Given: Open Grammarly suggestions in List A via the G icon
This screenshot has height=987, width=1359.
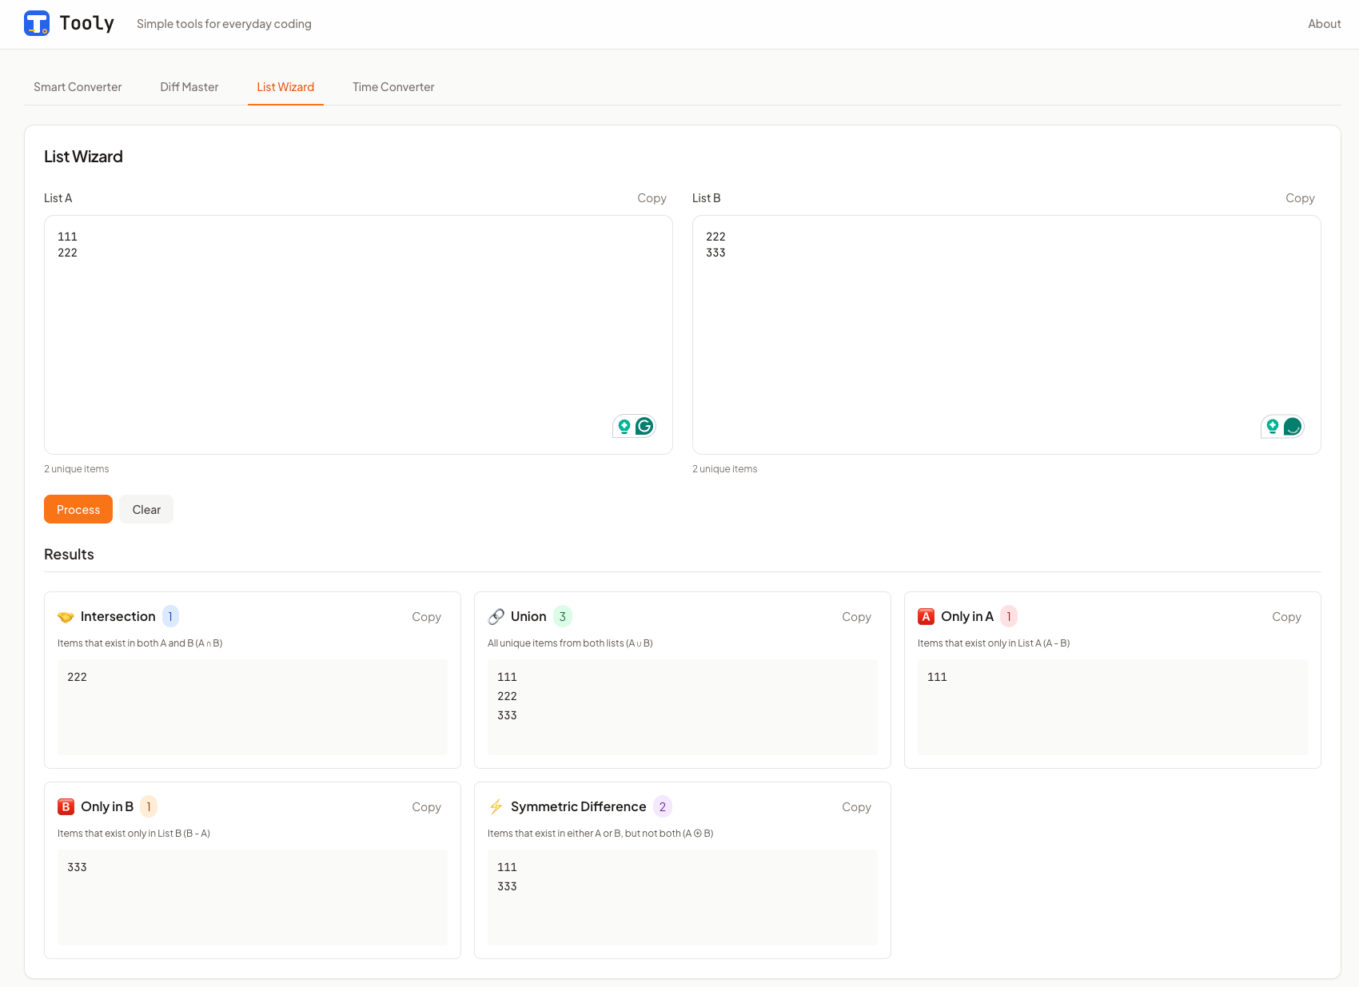Looking at the screenshot, I should click(644, 426).
